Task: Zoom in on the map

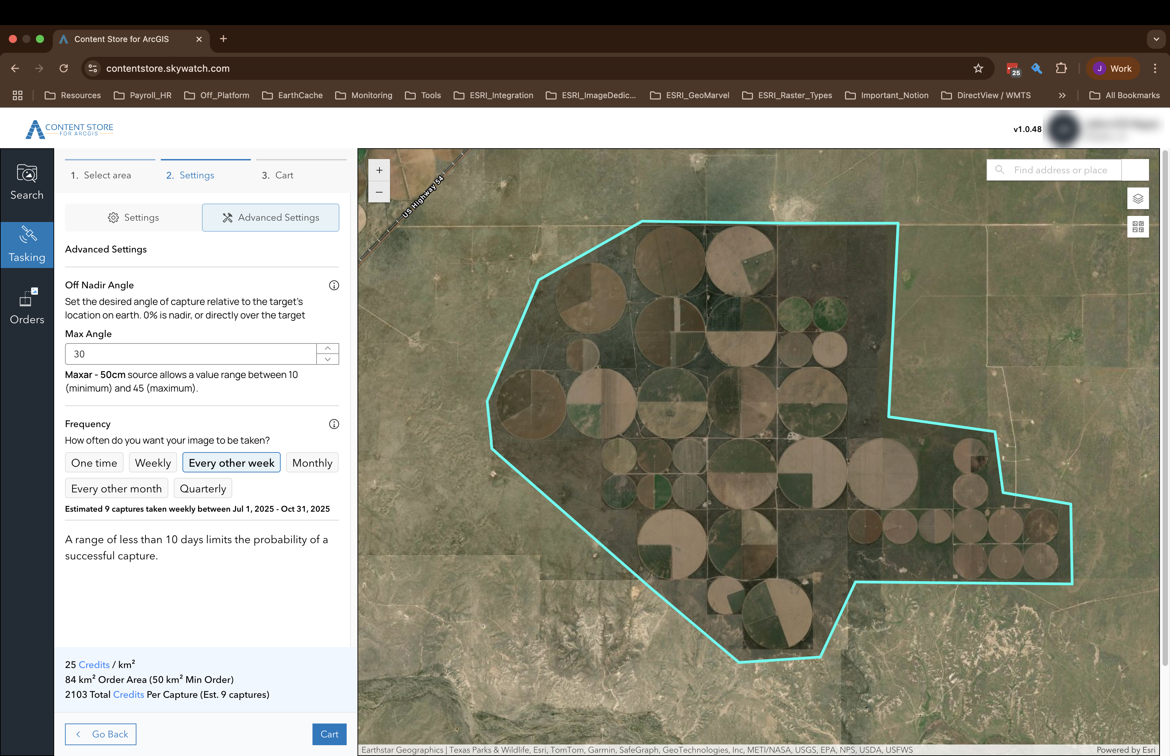Action: [x=378, y=170]
